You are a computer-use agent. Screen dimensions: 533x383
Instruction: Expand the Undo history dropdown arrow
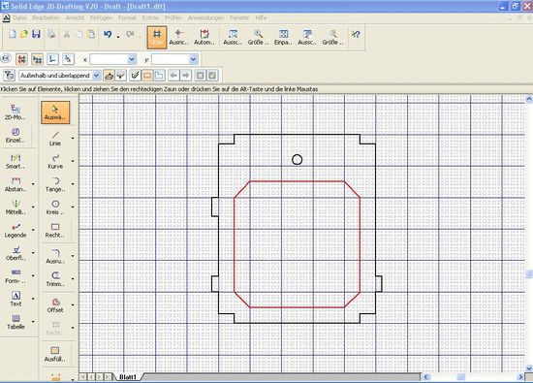pos(118,36)
